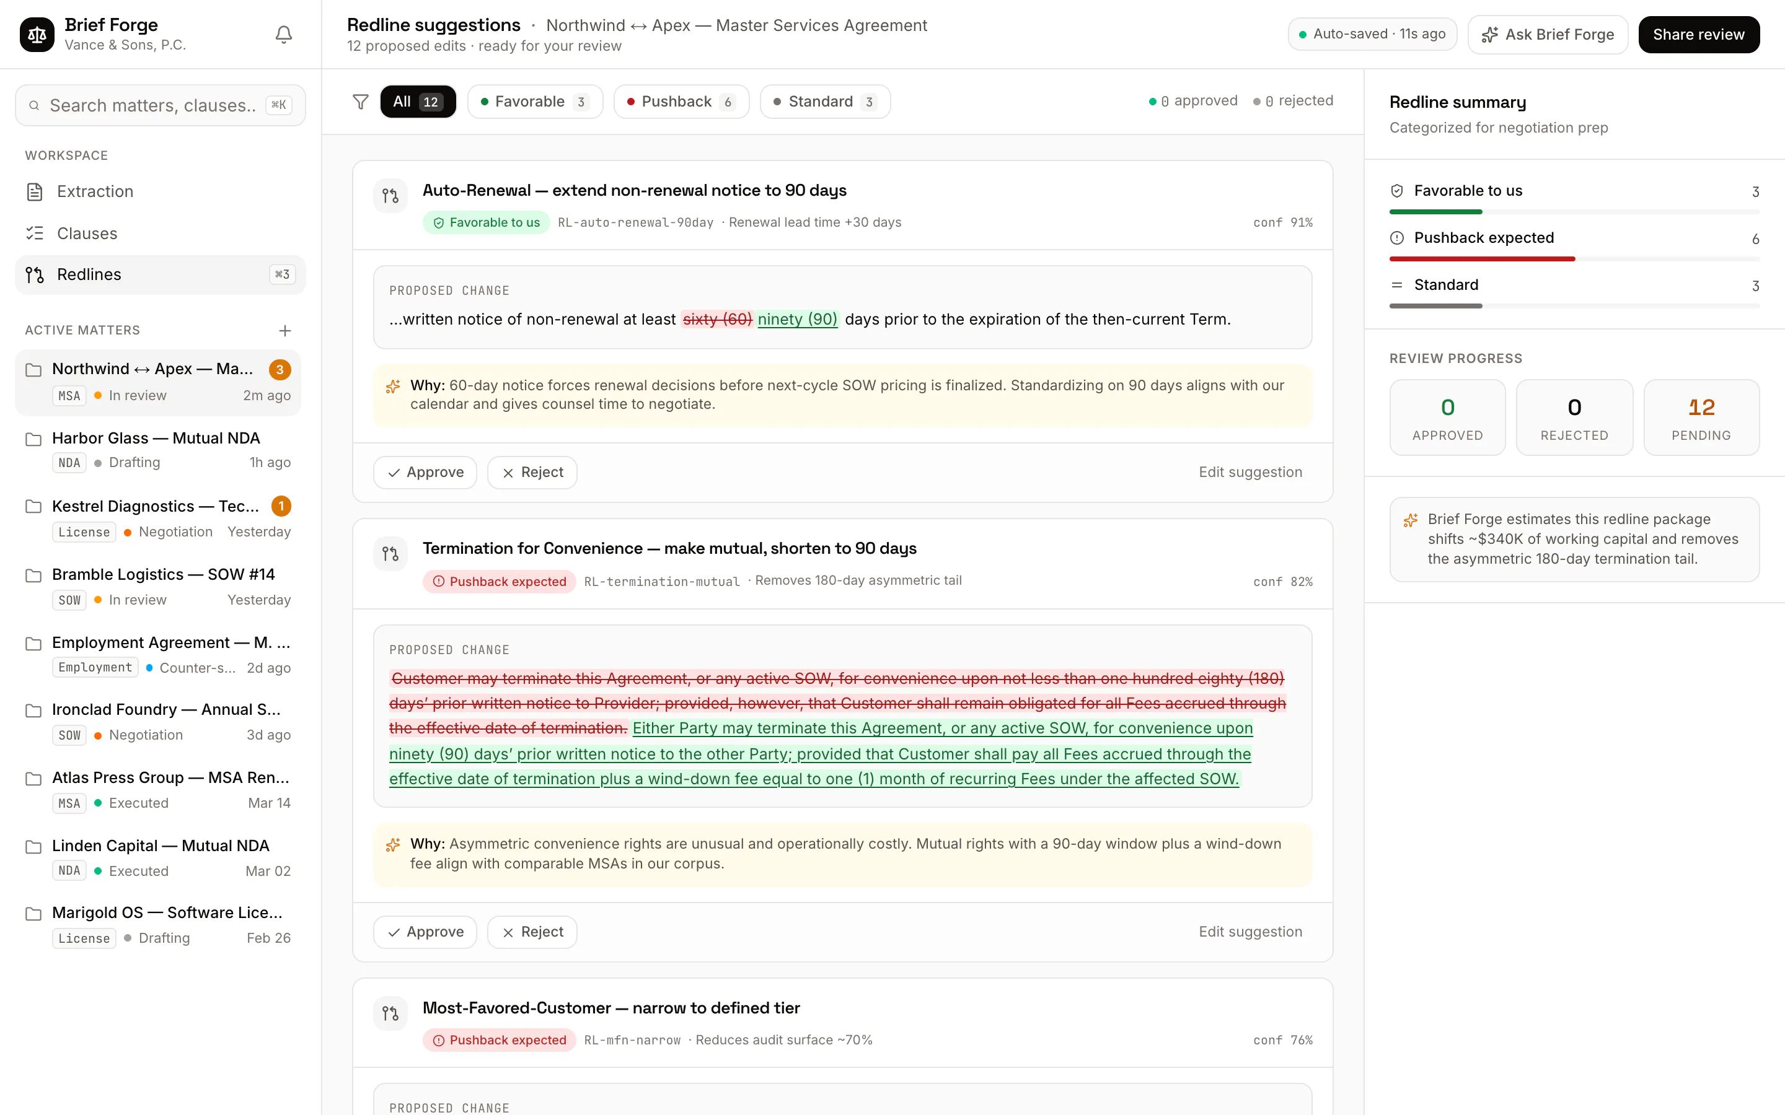
Task: Click the Standard equals icon in summary
Action: pyautogui.click(x=1397, y=285)
